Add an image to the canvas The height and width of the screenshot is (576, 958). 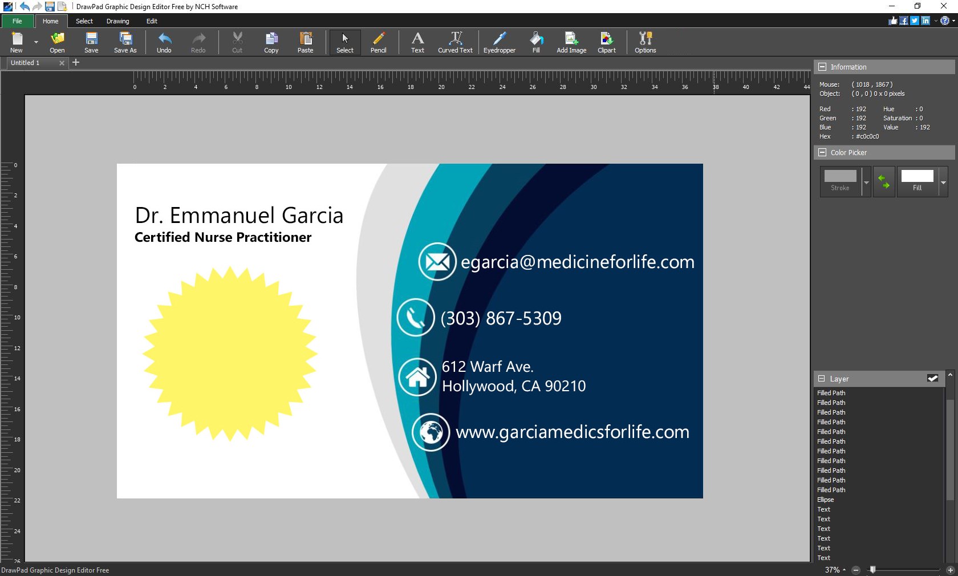click(571, 42)
